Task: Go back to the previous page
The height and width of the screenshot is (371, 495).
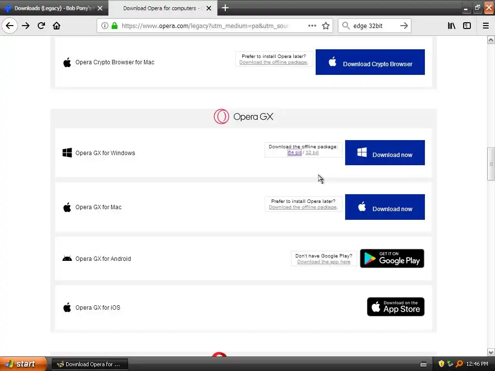Action: (x=10, y=26)
